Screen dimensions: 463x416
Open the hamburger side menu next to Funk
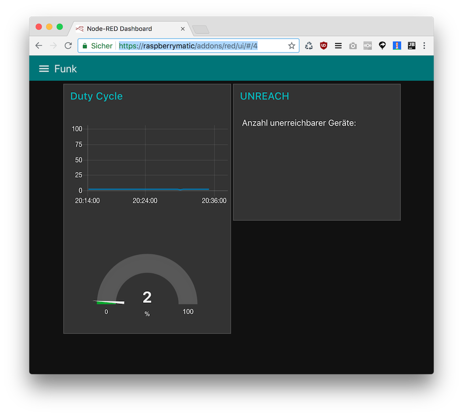[43, 69]
